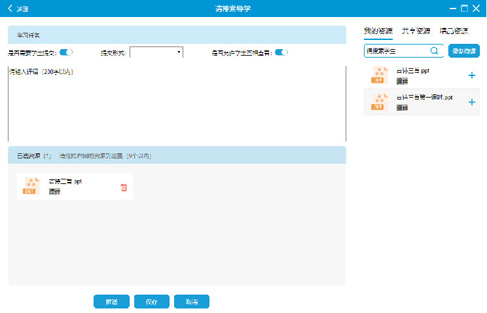Click the 录制微课 button
This screenshot has width=487, height=313.
pyautogui.click(x=464, y=50)
